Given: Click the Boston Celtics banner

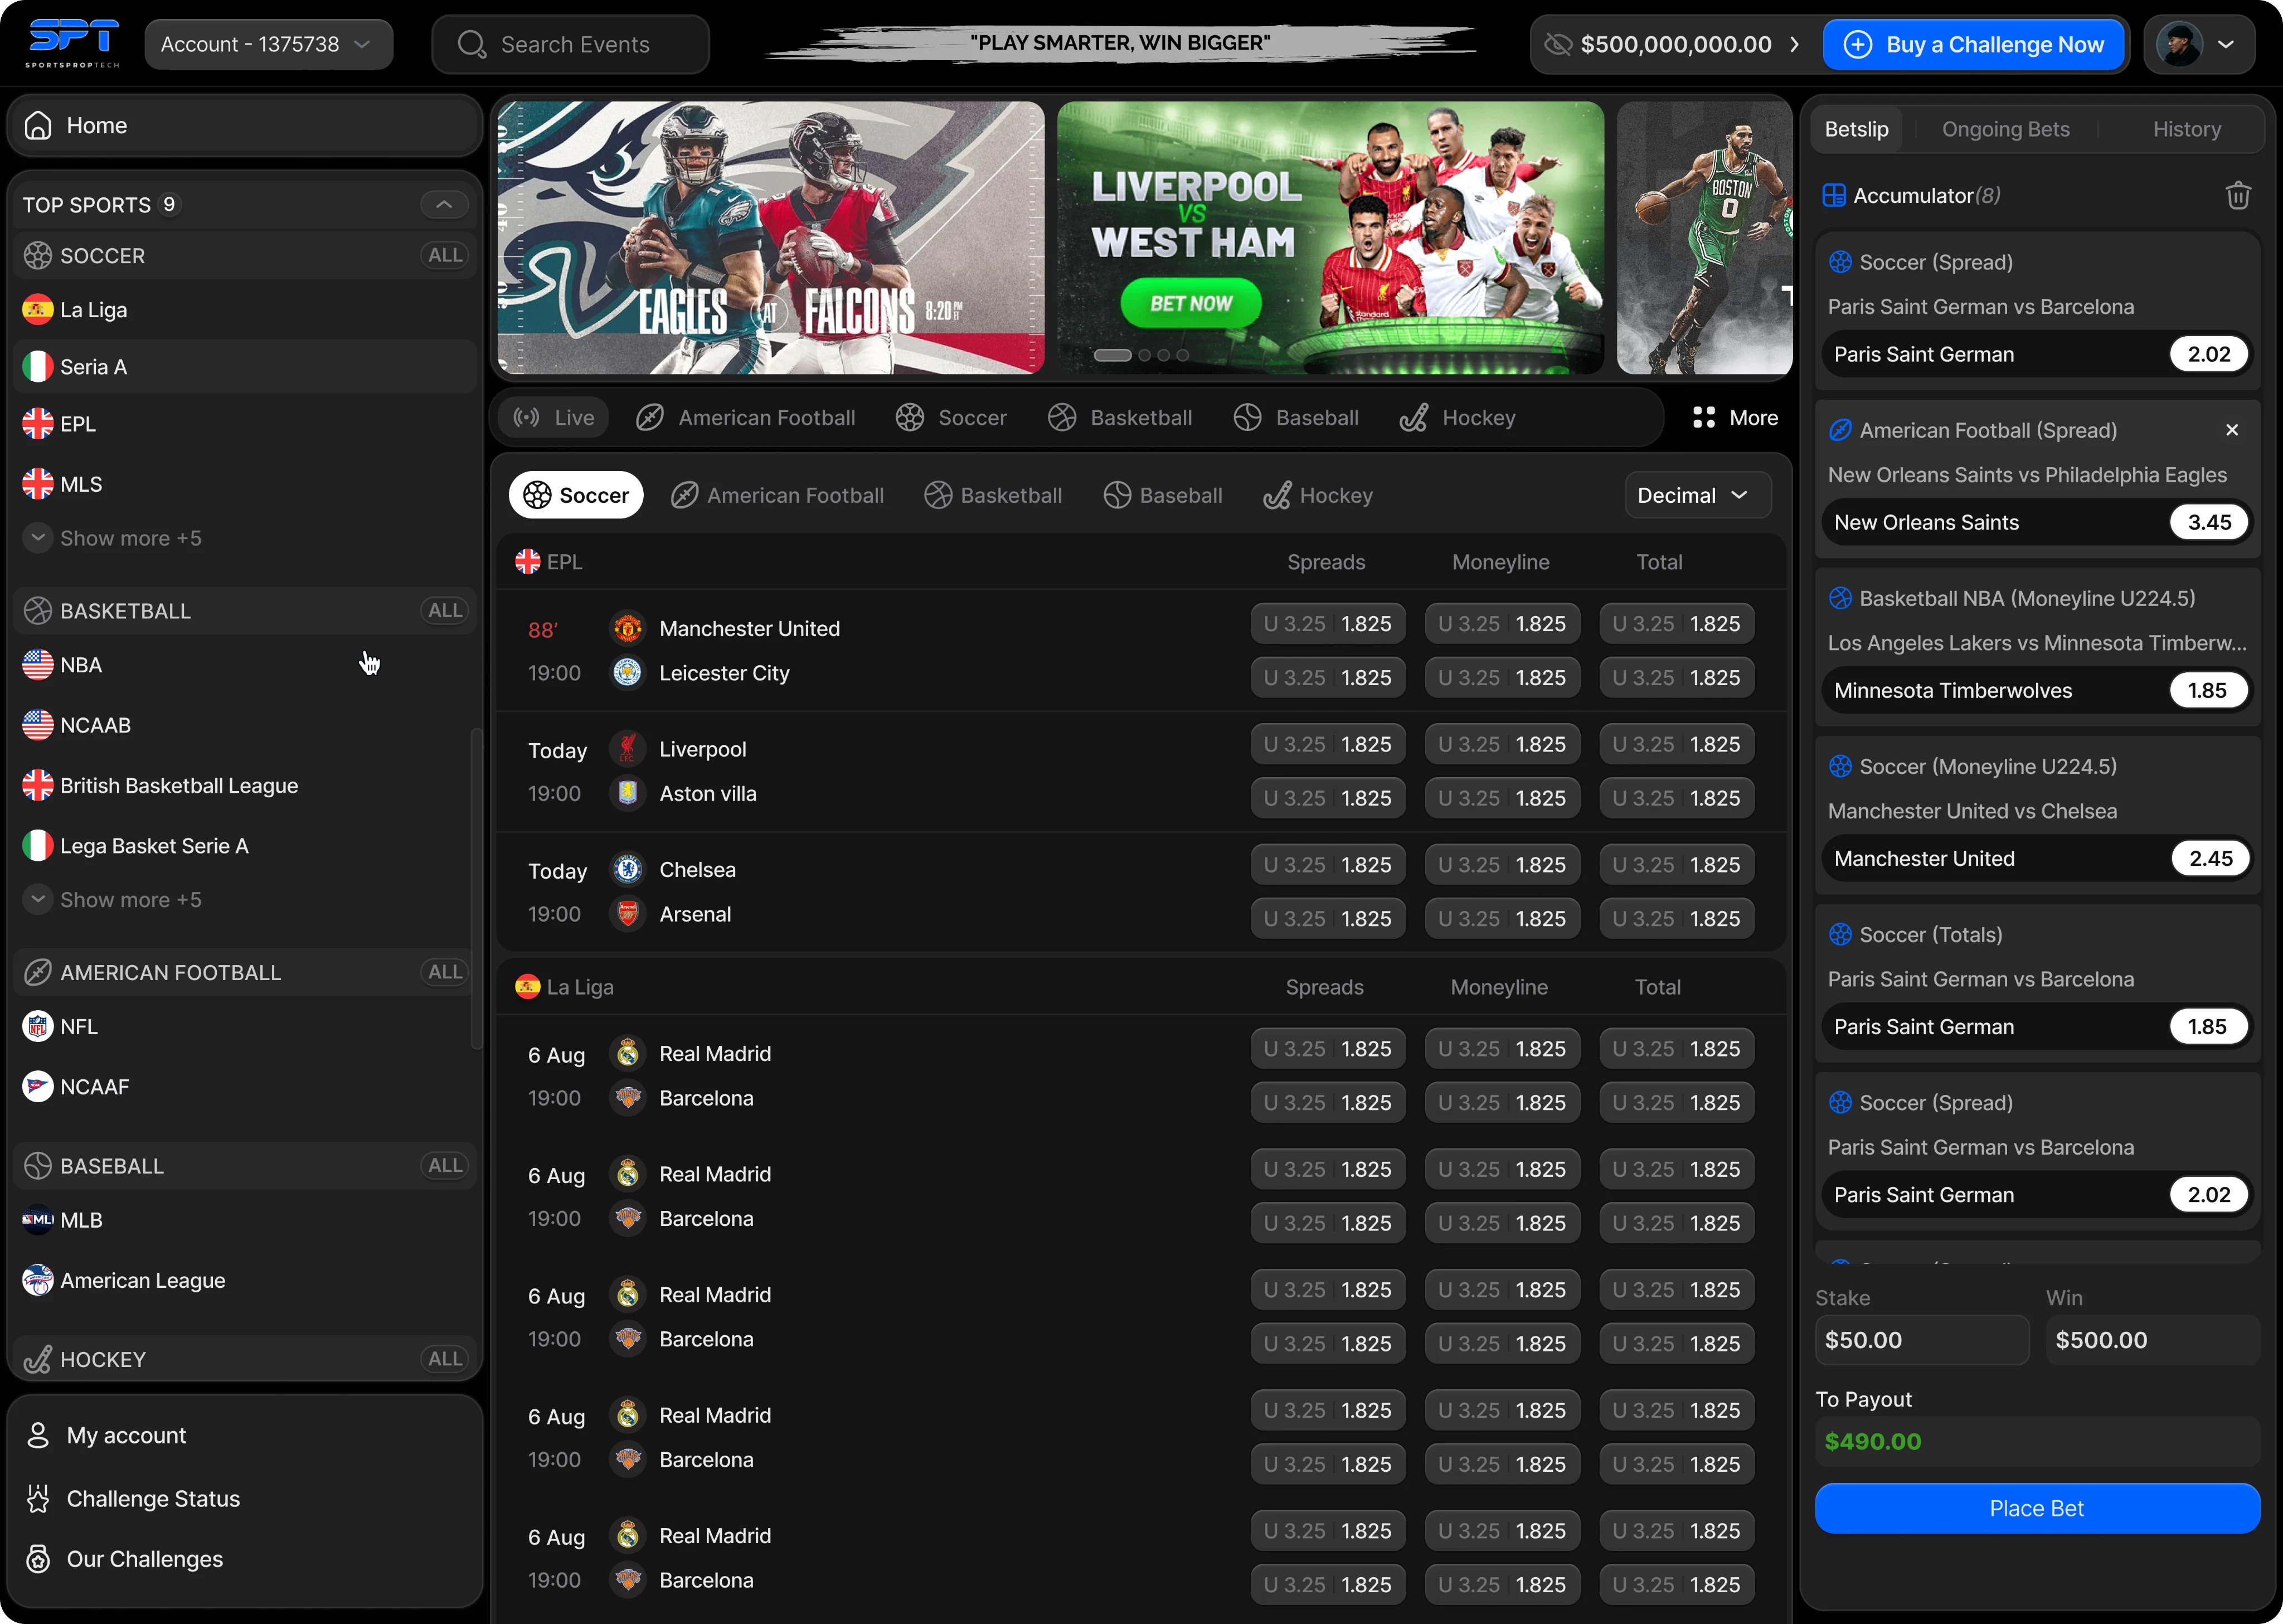Looking at the screenshot, I should point(1704,238).
